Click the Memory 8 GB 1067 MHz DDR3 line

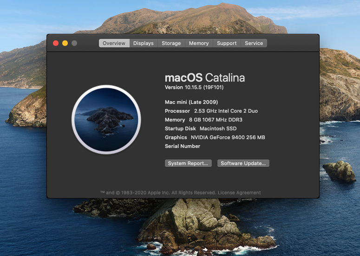coord(203,120)
